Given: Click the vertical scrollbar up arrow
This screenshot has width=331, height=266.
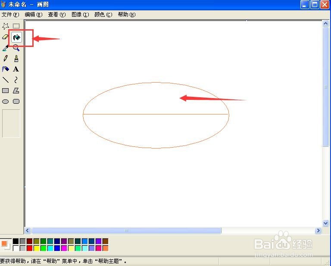Looking at the screenshot, I should 325,23.
